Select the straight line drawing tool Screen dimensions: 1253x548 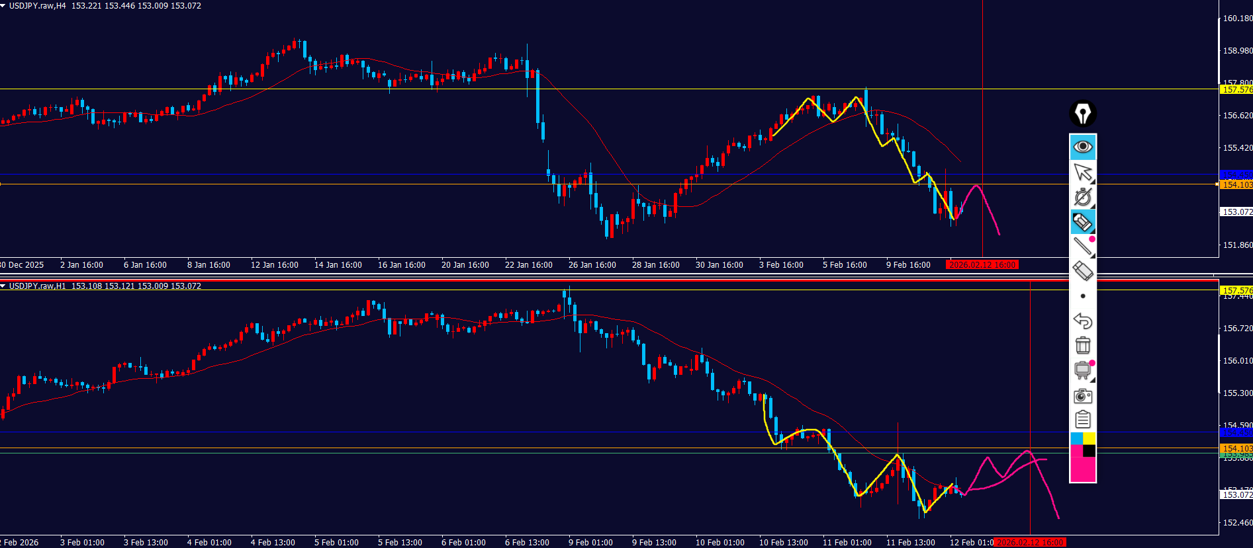(x=1082, y=247)
